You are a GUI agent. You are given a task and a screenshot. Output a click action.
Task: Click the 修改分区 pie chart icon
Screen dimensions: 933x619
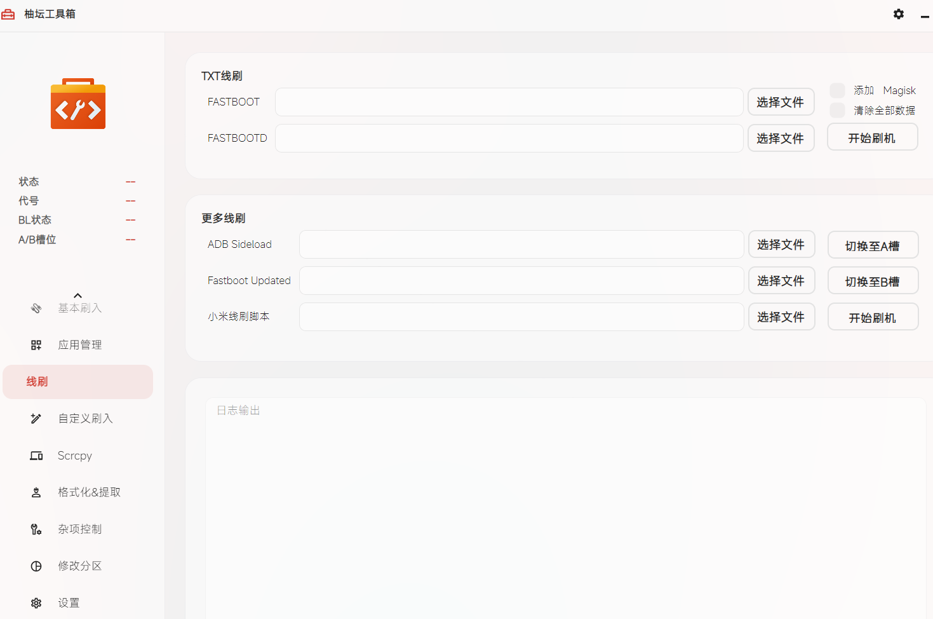tap(36, 566)
